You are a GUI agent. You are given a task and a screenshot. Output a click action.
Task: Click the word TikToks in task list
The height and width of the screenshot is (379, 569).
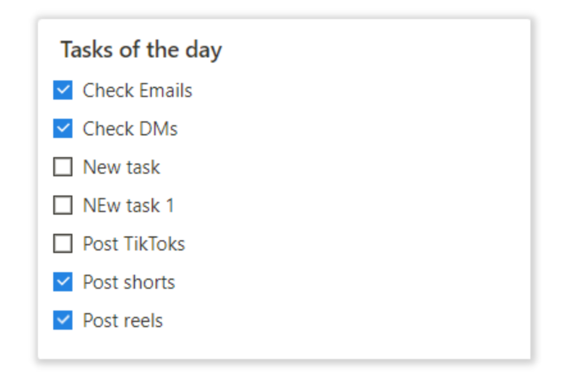point(154,244)
